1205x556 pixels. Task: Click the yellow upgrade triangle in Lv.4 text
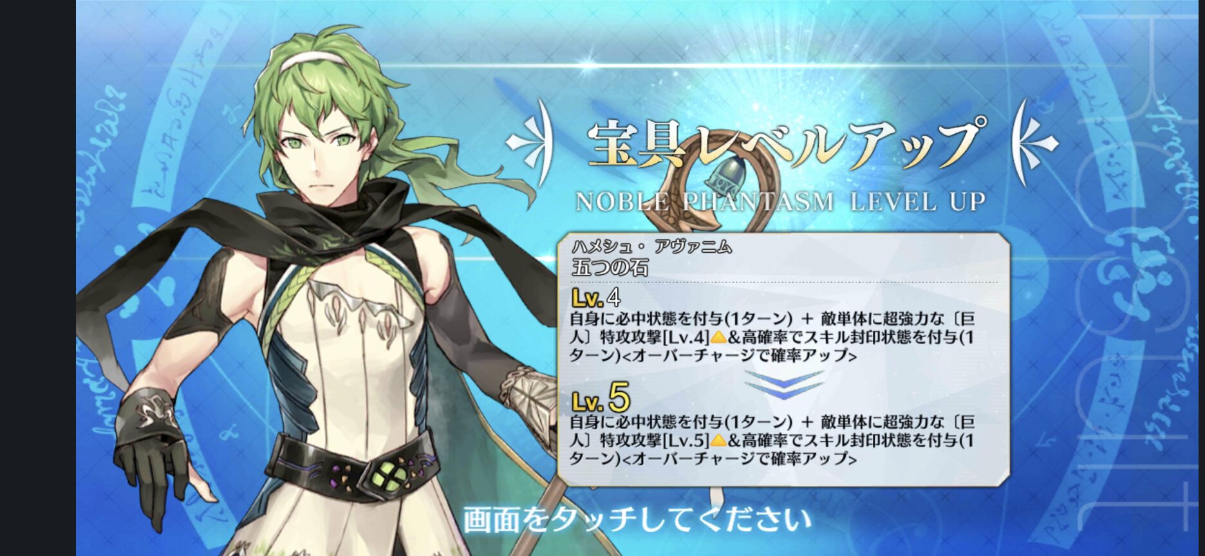[x=718, y=337]
